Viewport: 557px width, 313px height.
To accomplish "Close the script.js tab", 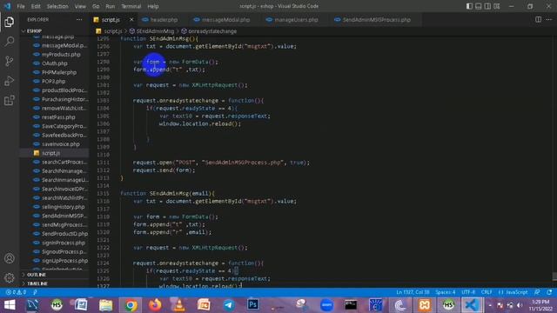I will 131,19.
